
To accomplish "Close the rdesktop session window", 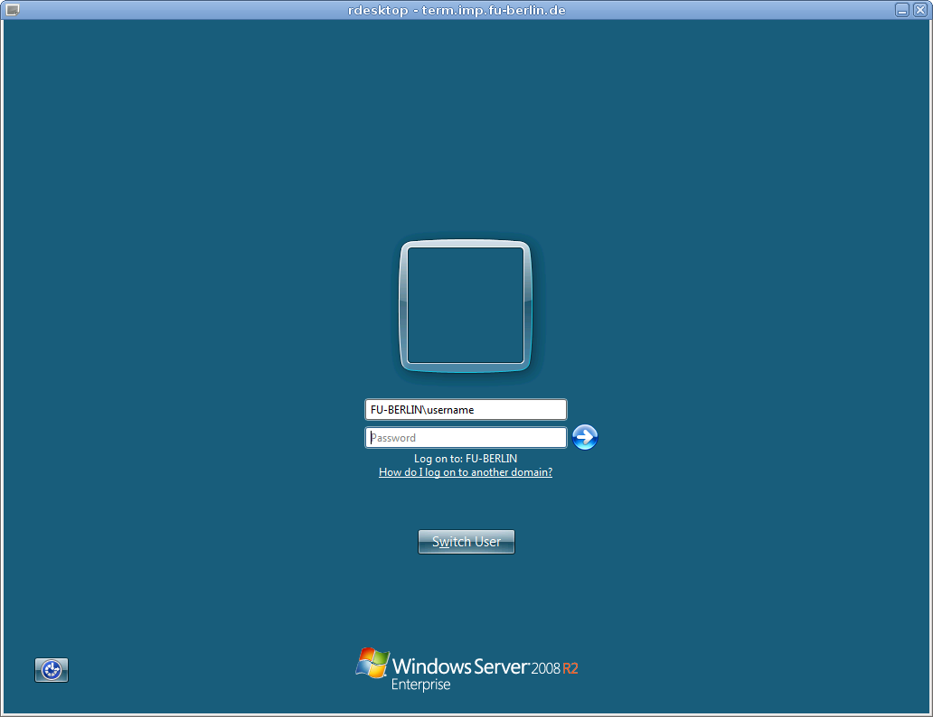I will [919, 9].
